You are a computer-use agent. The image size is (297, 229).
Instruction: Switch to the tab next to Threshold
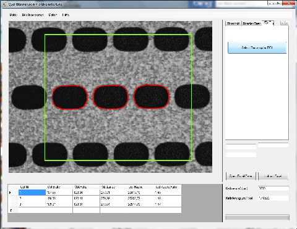(x=252, y=23)
